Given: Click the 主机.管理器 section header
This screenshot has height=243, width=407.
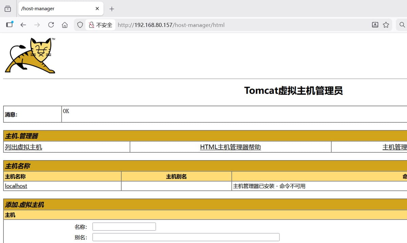Looking at the screenshot, I should [205, 136].
